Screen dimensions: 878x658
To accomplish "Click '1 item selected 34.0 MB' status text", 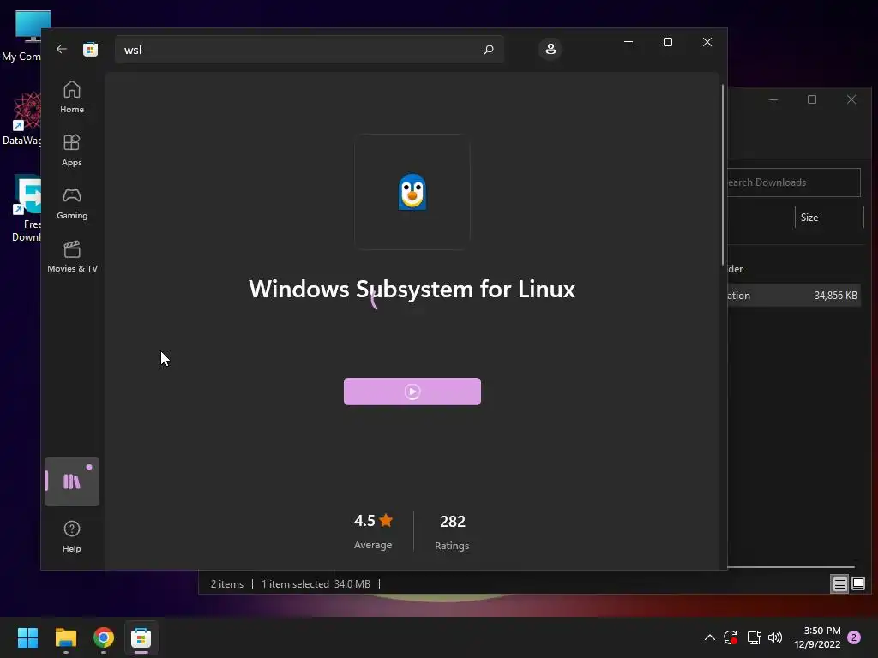I will click(316, 584).
